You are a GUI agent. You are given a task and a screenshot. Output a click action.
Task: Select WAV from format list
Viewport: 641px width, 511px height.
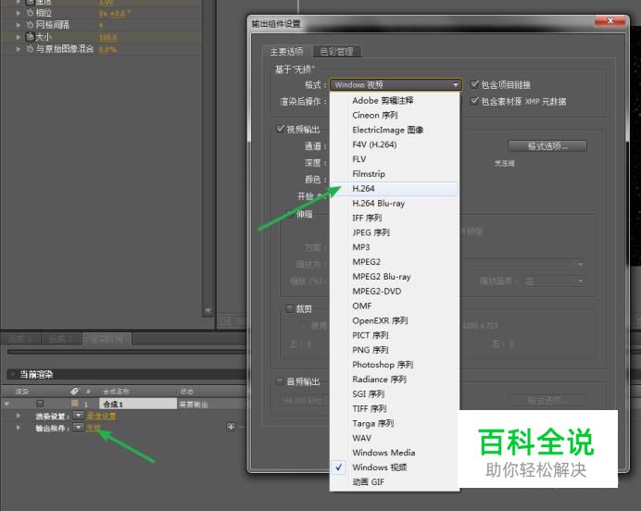pos(395,438)
